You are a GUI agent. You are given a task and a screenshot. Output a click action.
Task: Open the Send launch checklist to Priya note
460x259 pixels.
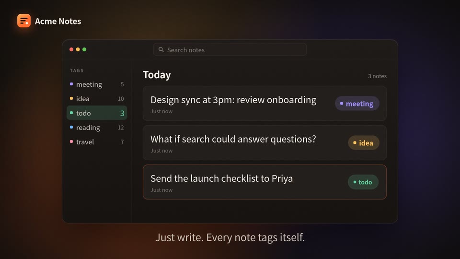(x=264, y=182)
